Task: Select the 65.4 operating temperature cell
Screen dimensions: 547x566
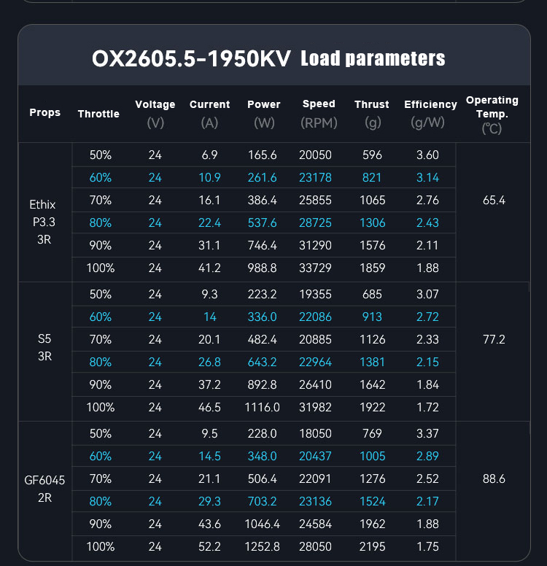Action: coord(494,200)
